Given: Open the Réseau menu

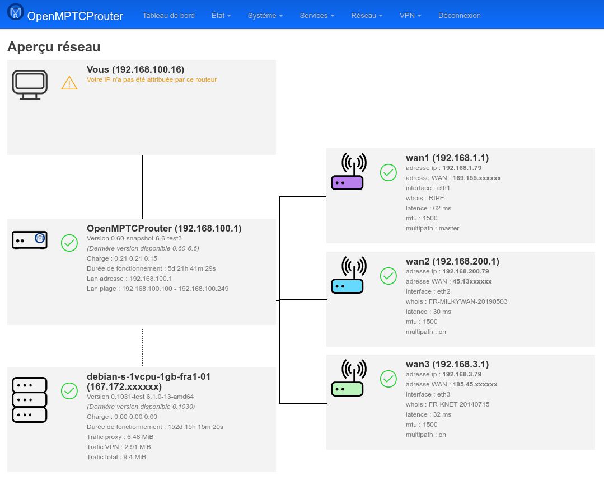Looking at the screenshot, I should 366,15.
